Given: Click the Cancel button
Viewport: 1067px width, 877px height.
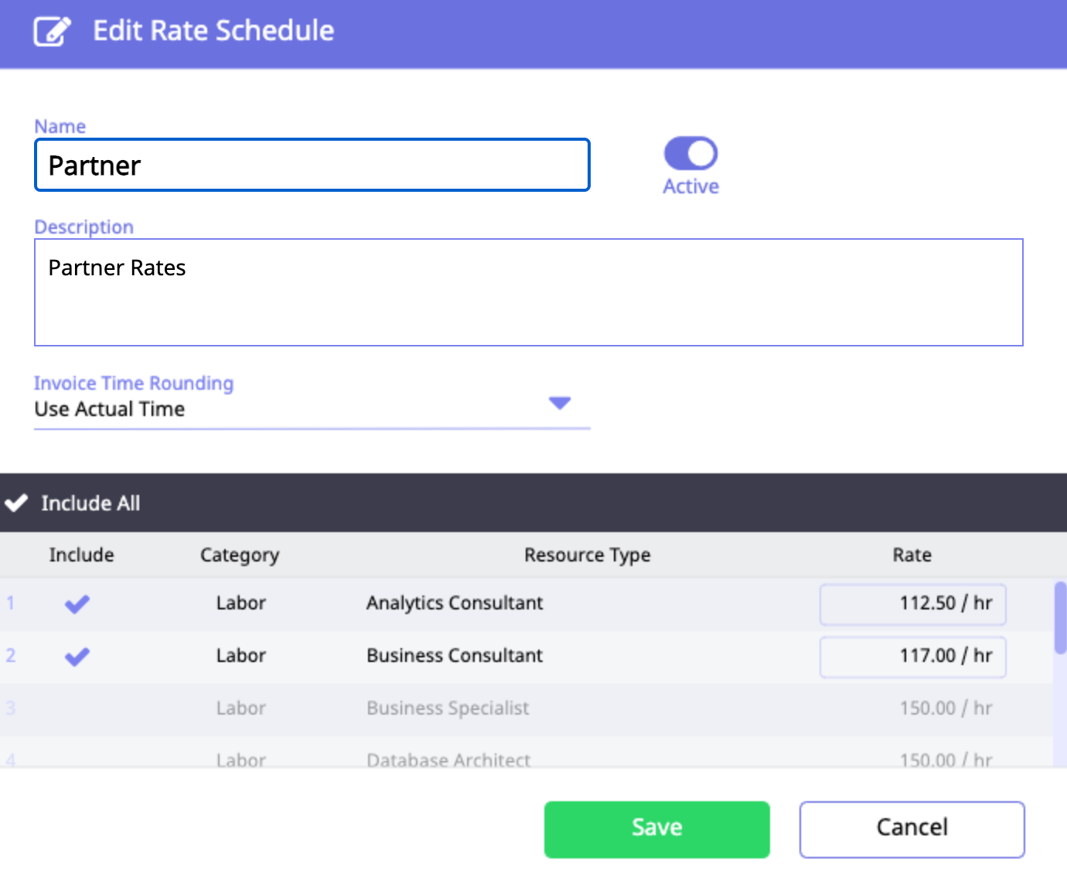Looking at the screenshot, I should (x=912, y=829).
